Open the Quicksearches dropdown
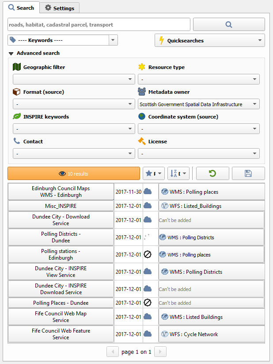Viewport: 273px width, 364px height. (210, 40)
